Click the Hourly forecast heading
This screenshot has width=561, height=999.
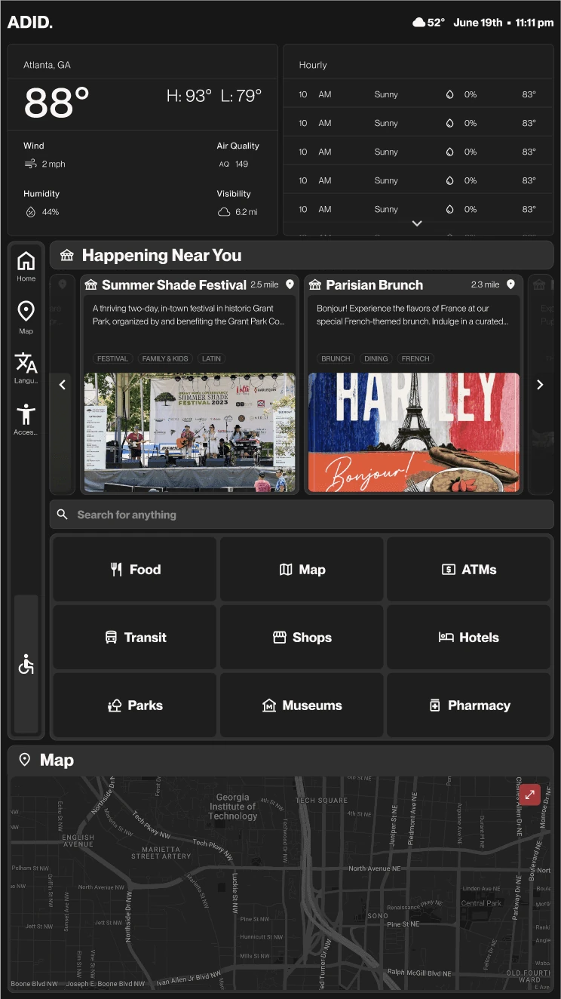coord(313,65)
